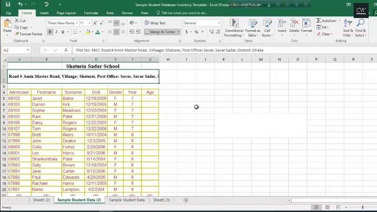Toggle Italic formatting
The height and width of the screenshot is (212, 377).
point(57,32)
